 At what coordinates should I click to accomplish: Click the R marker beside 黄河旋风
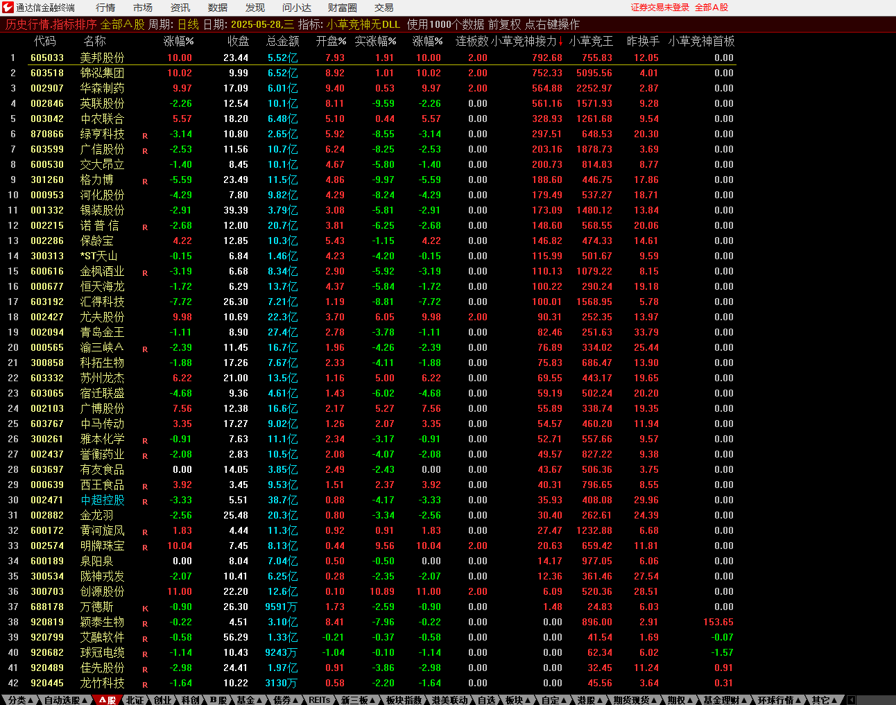(x=145, y=532)
